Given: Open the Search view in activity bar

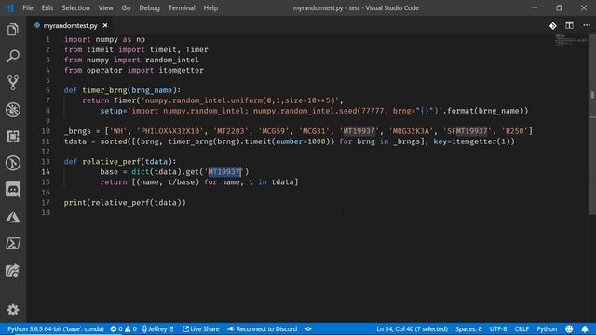Looking at the screenshot, I should pos(13,56).
